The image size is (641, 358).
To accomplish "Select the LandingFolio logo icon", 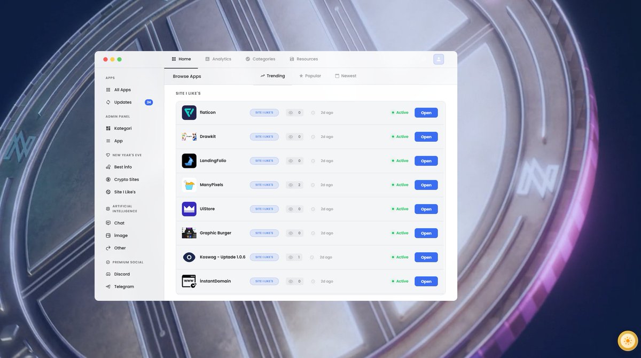I will [189, 160].
